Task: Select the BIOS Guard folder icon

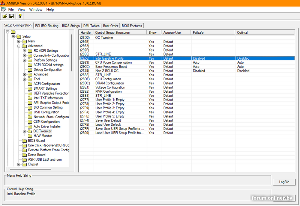Action: [x=24, y=141]
